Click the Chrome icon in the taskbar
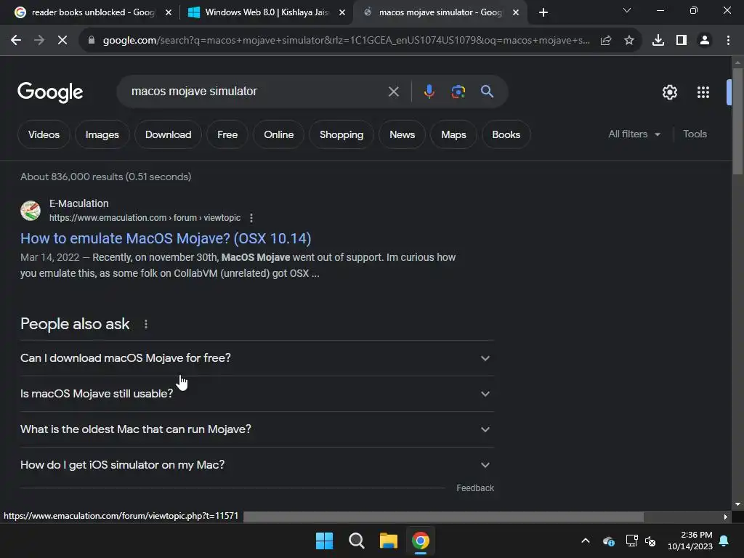 tap(421, 541)
